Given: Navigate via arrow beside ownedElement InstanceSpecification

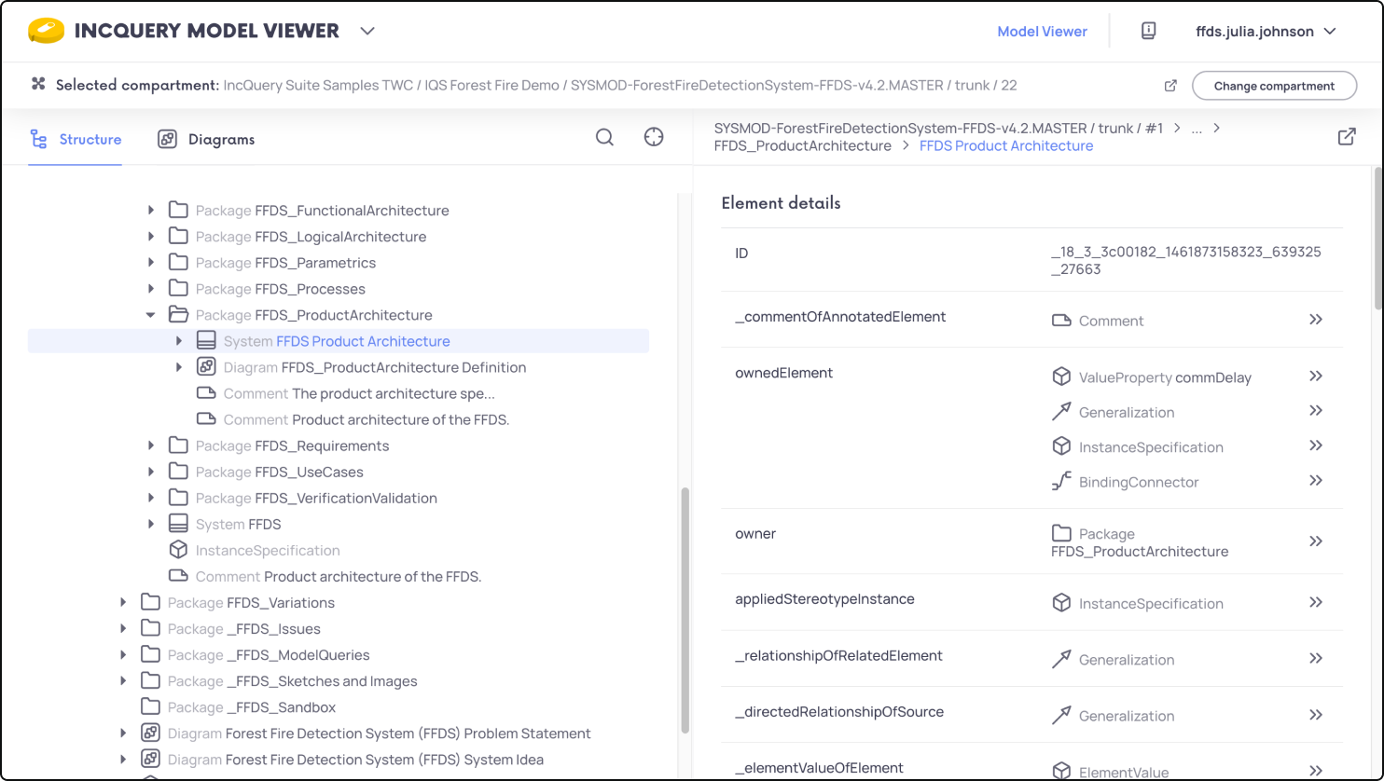Looking at the screenshot, I should (1316, 446).
